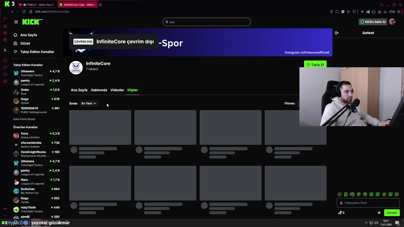Open settings gear in Opera sidebar
404x227 pixels.
point(5,81)
